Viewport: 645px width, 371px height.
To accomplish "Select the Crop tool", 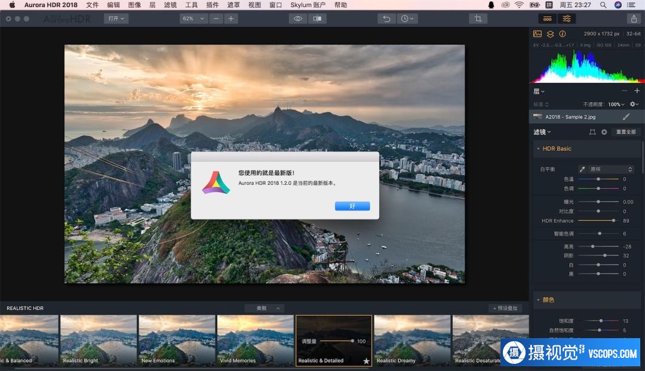I will [x=478, y=18].
